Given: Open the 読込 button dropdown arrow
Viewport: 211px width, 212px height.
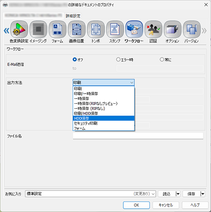Looking at the screenshot, I should (x=178, y=194).
